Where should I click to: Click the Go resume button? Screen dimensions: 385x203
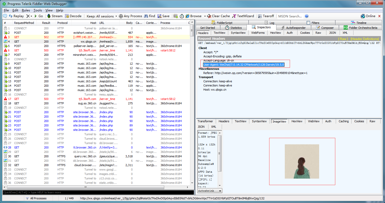tap(39, 16)
